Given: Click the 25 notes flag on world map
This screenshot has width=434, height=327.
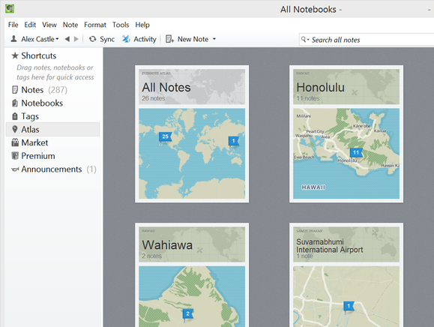Looking at the screenshot, I should [x=165, y=136].
